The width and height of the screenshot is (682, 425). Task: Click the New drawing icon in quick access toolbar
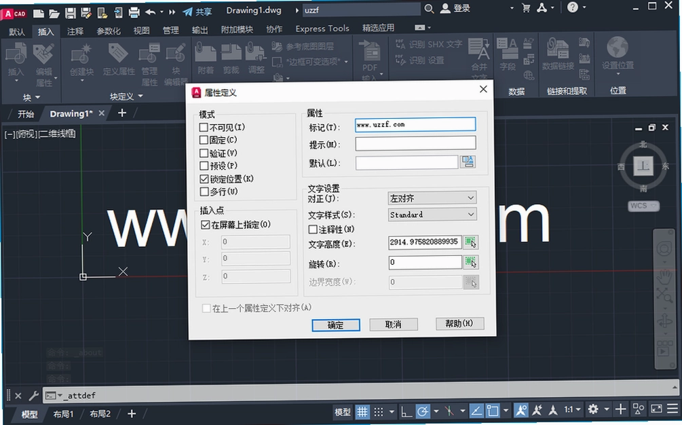(39, 13)
